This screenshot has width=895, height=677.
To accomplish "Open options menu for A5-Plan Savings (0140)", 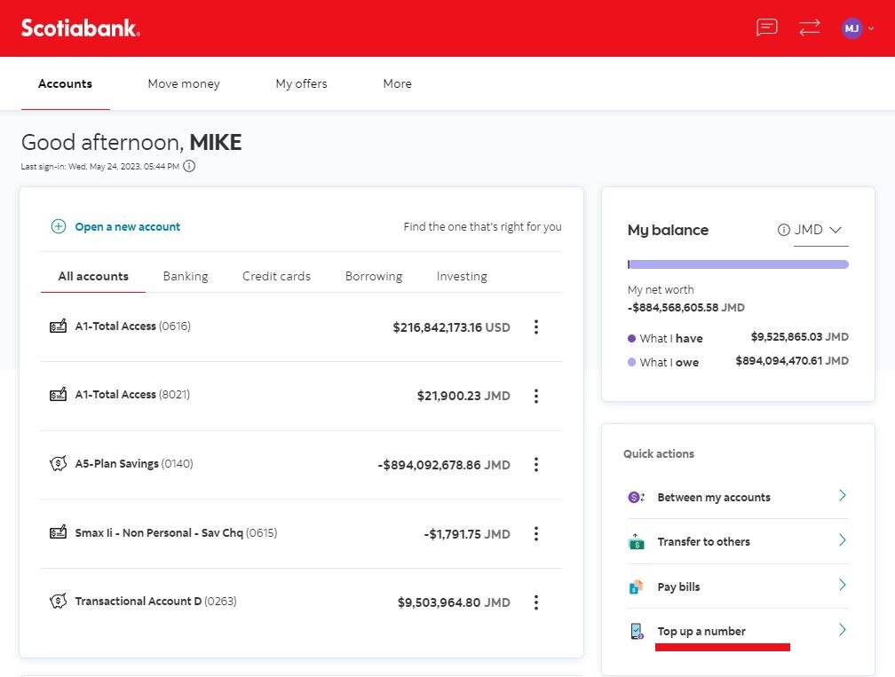I will [x=536, y=464].
